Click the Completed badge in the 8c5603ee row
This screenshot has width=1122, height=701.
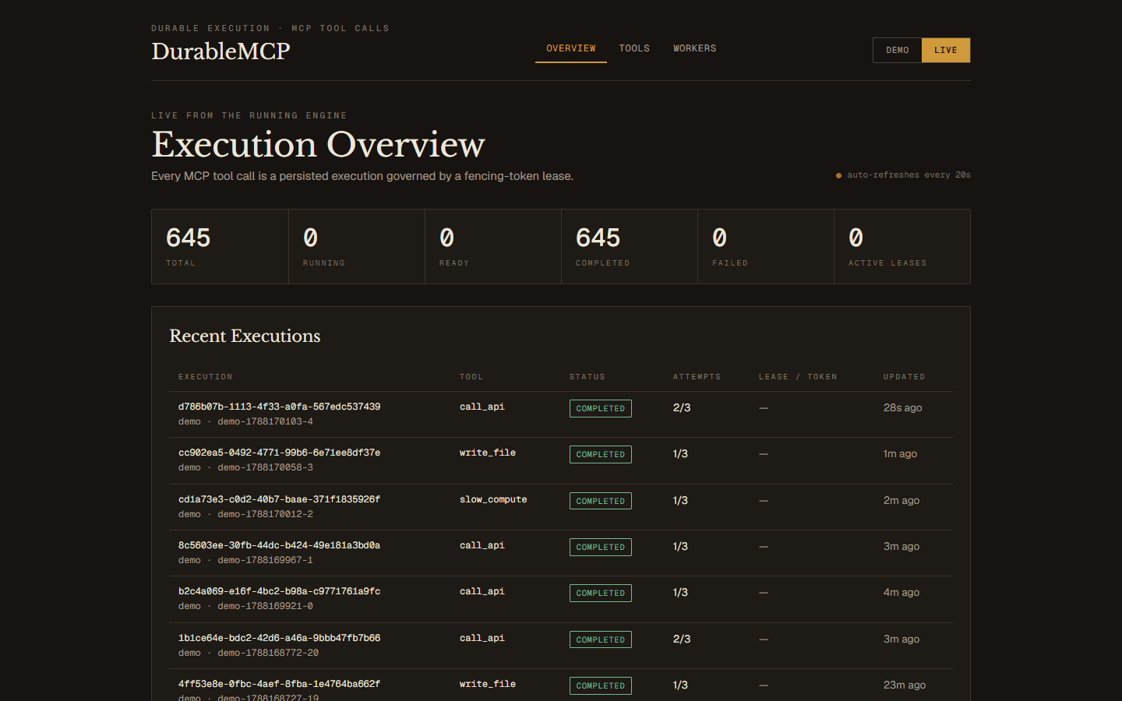coord(601,547)
